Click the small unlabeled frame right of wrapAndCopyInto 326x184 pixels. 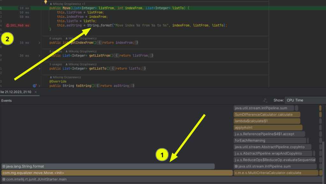tap(314, 153)
